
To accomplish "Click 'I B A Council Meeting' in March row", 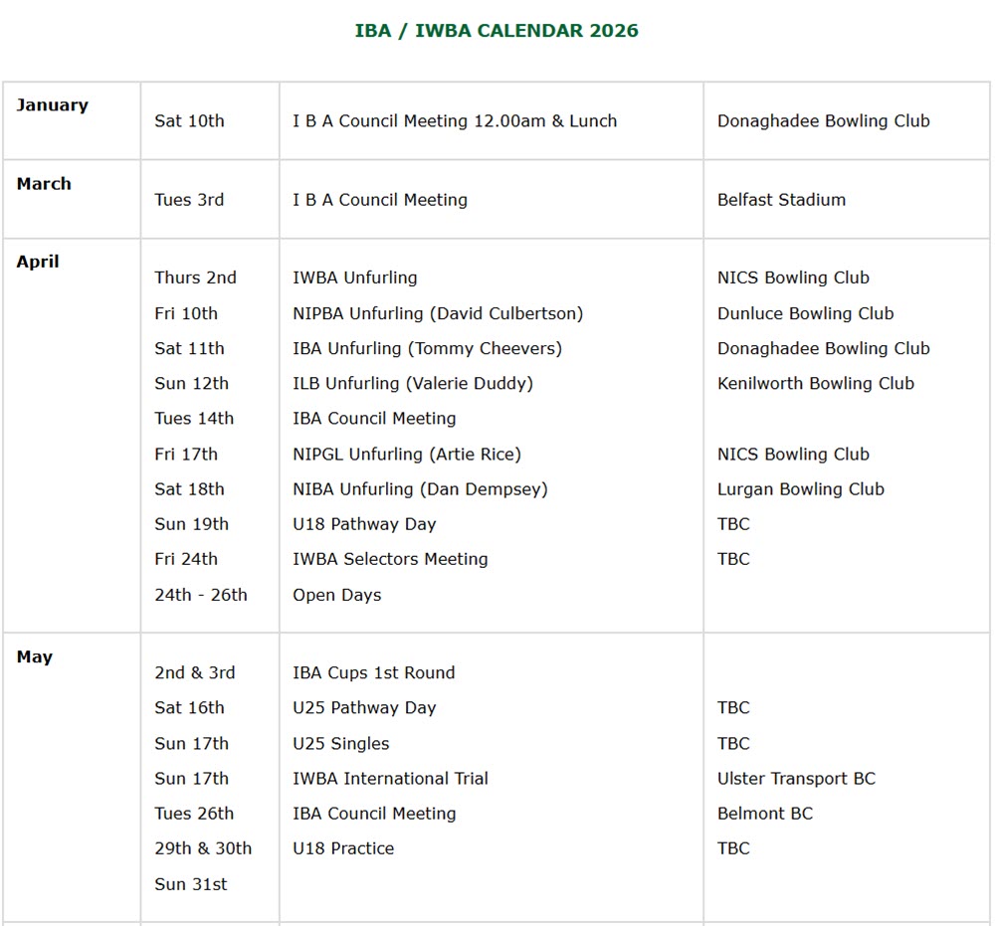I will point(379,200).
